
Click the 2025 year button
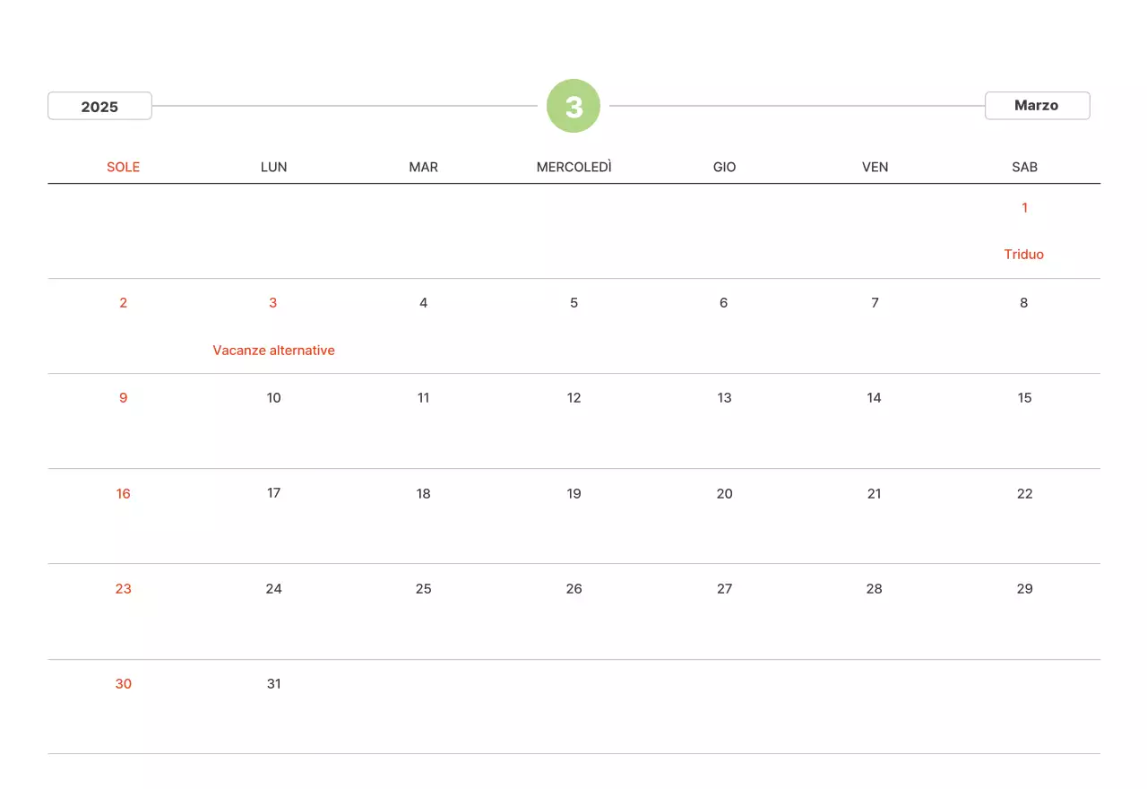click(99, 106)
